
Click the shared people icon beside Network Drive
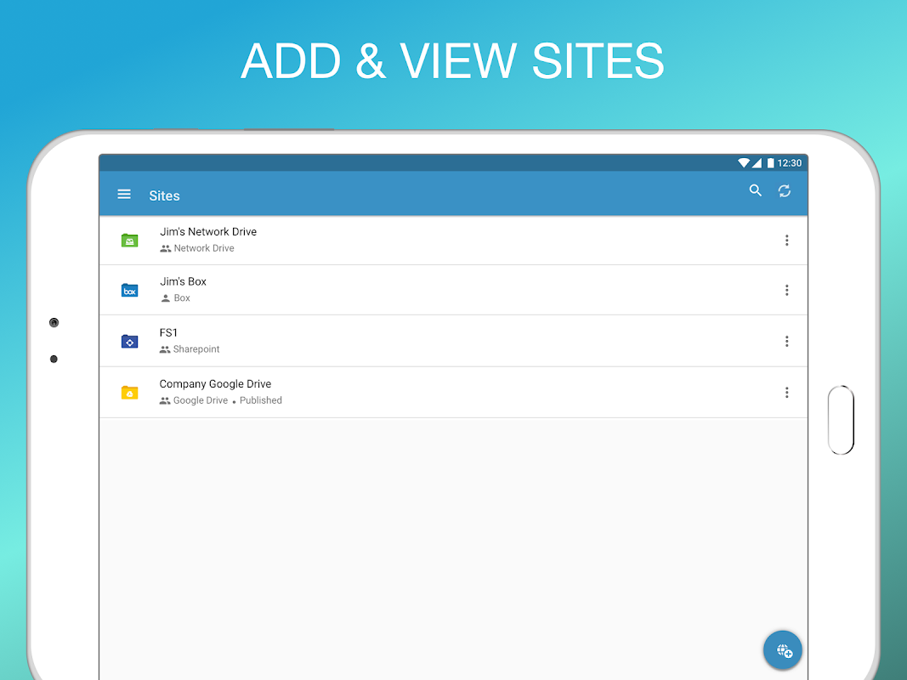pyautogui.click(x=166, y=249)
